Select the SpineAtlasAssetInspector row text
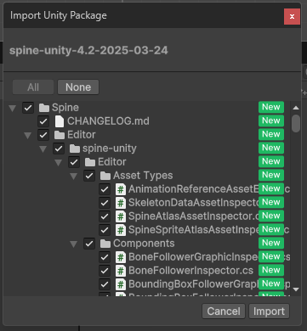Screen dimensions: 307x331 (x=194, y=216)
